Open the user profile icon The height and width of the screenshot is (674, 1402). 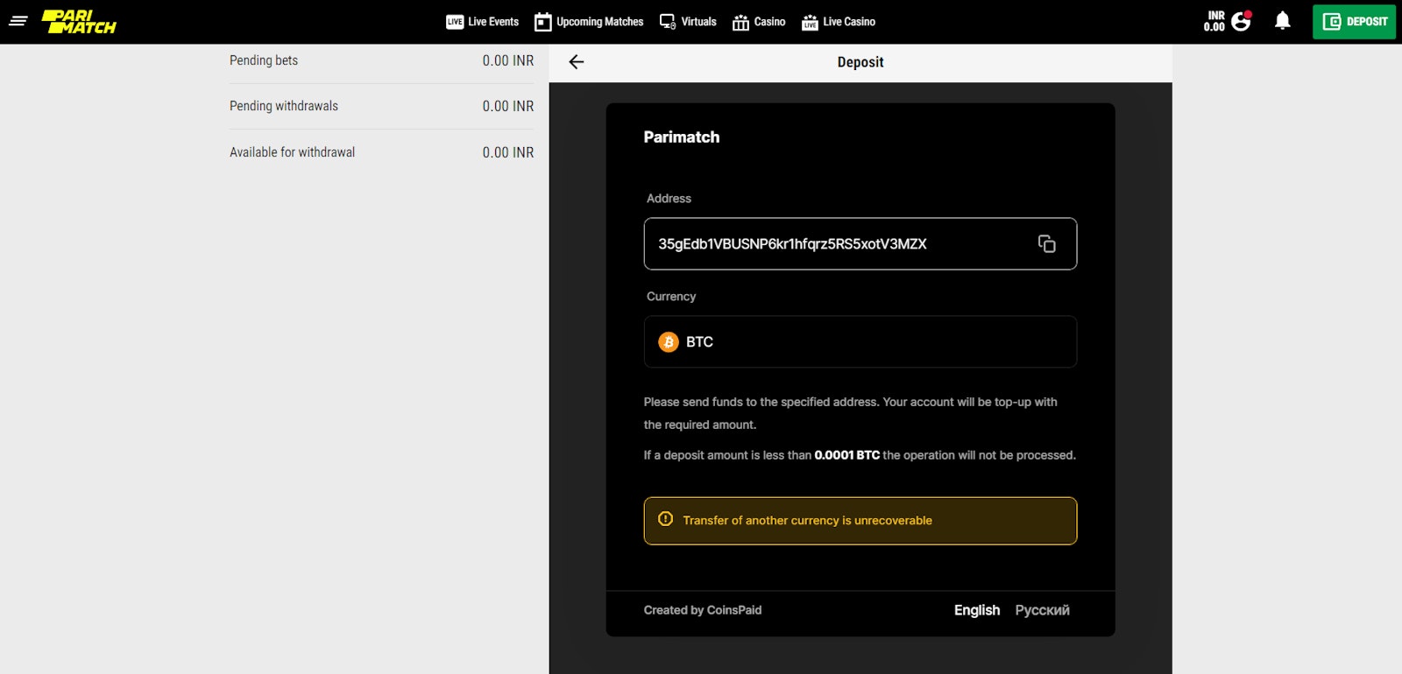pyautogui.click(x=1241, y=21)
